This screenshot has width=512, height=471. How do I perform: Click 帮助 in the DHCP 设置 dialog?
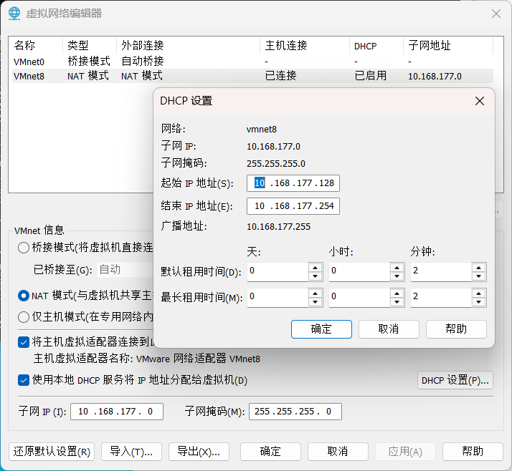[x=456, y=329]
